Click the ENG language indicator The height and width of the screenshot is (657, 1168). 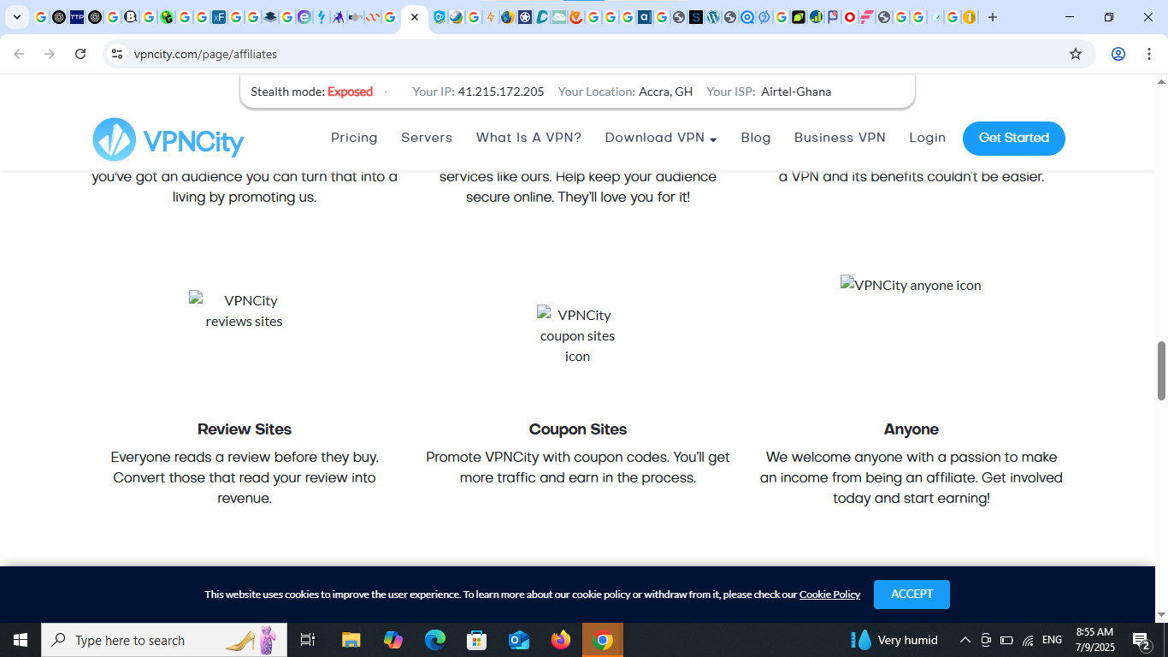click(x=1053, y=640)
